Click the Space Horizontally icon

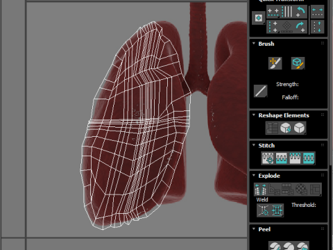point(317,12)
